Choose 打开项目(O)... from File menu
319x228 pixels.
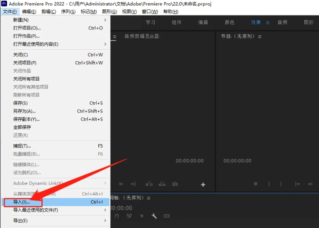point(55,28)
